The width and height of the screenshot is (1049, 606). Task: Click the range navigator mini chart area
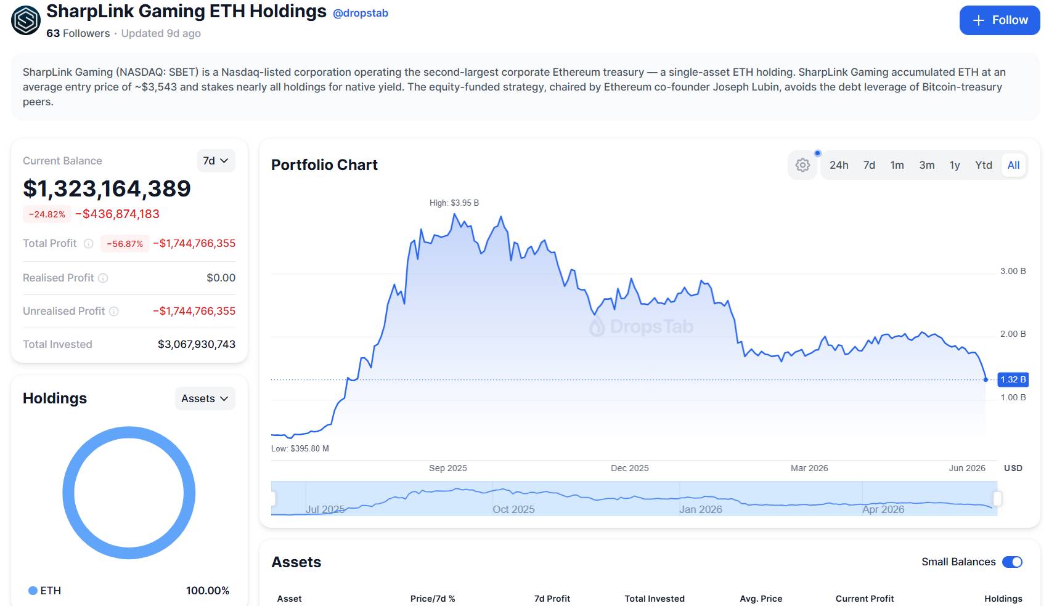point(634,498)
